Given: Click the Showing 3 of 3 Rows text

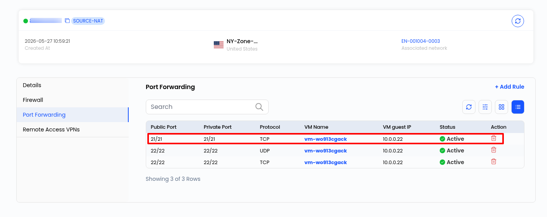Looking at the screenshot, I should click(x=173, y=179).
